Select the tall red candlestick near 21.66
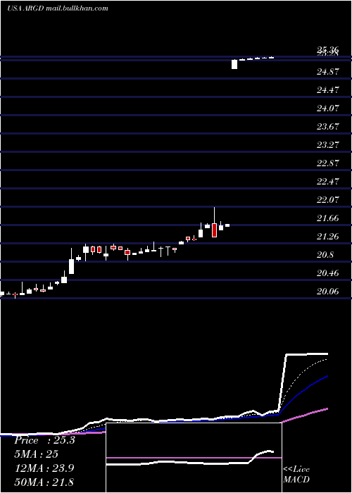The height and width of the screenshot is (493, 352). [214, 230]
